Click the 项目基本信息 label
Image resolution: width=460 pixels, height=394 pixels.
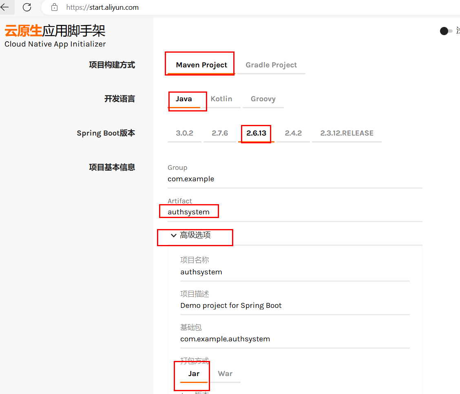[x=112, y=167]
